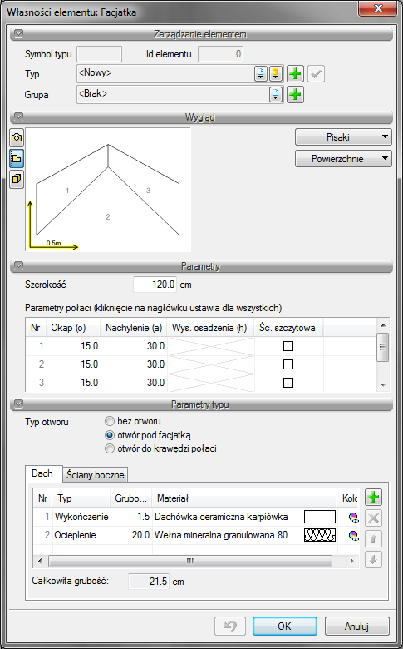Move selected layer up arrow icon
Screen dimensions: 403x649
(x=373, y=539)
